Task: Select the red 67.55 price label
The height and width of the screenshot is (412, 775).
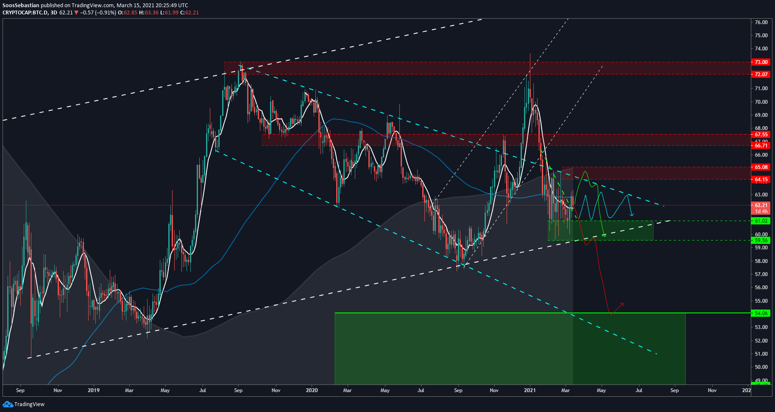Action: 761,135
